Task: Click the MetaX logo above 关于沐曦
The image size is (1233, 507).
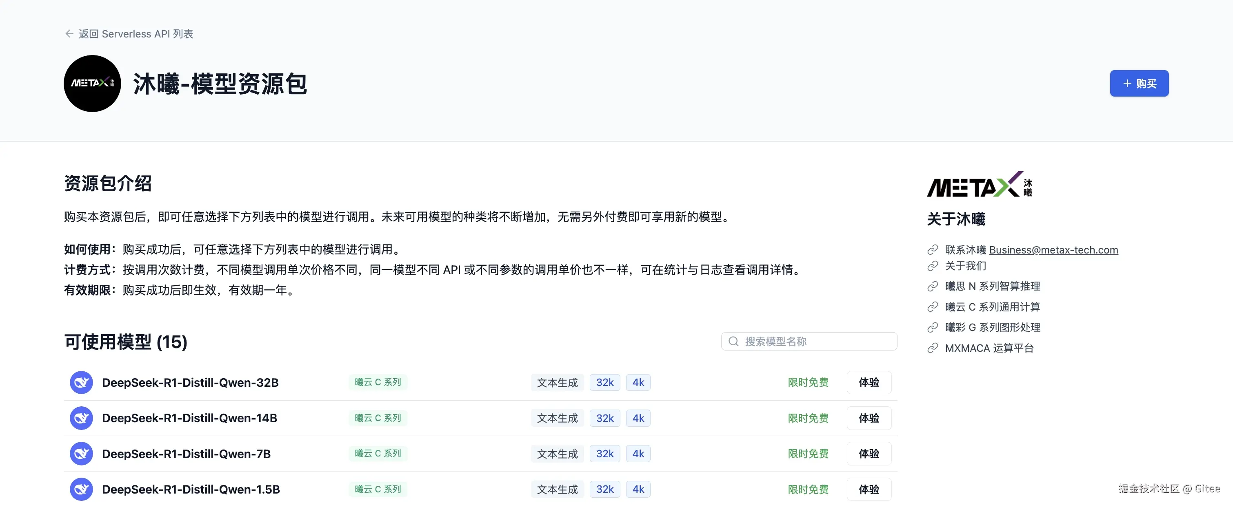Action: click(x=979, y=185)
